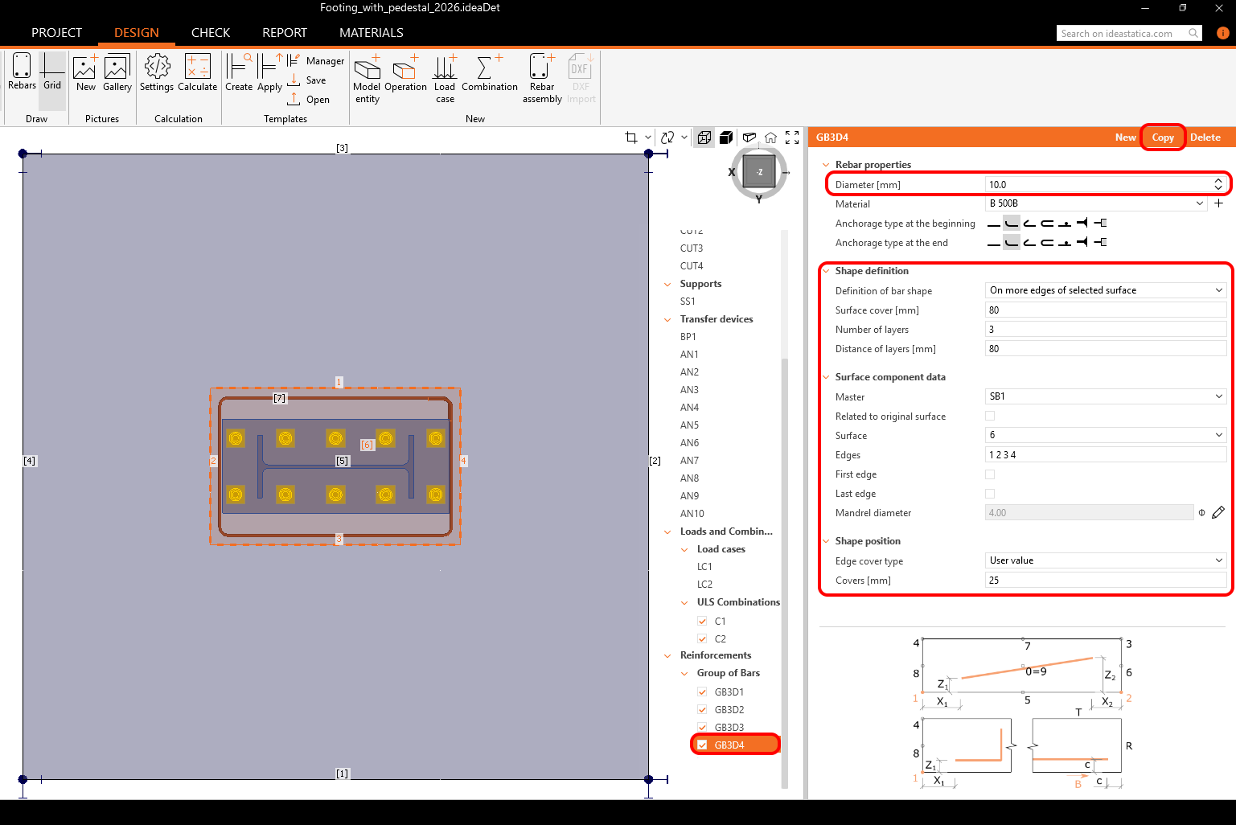Open the picture Gallery
Viewport: 1236px width, 825px height.
pos(117,72)
